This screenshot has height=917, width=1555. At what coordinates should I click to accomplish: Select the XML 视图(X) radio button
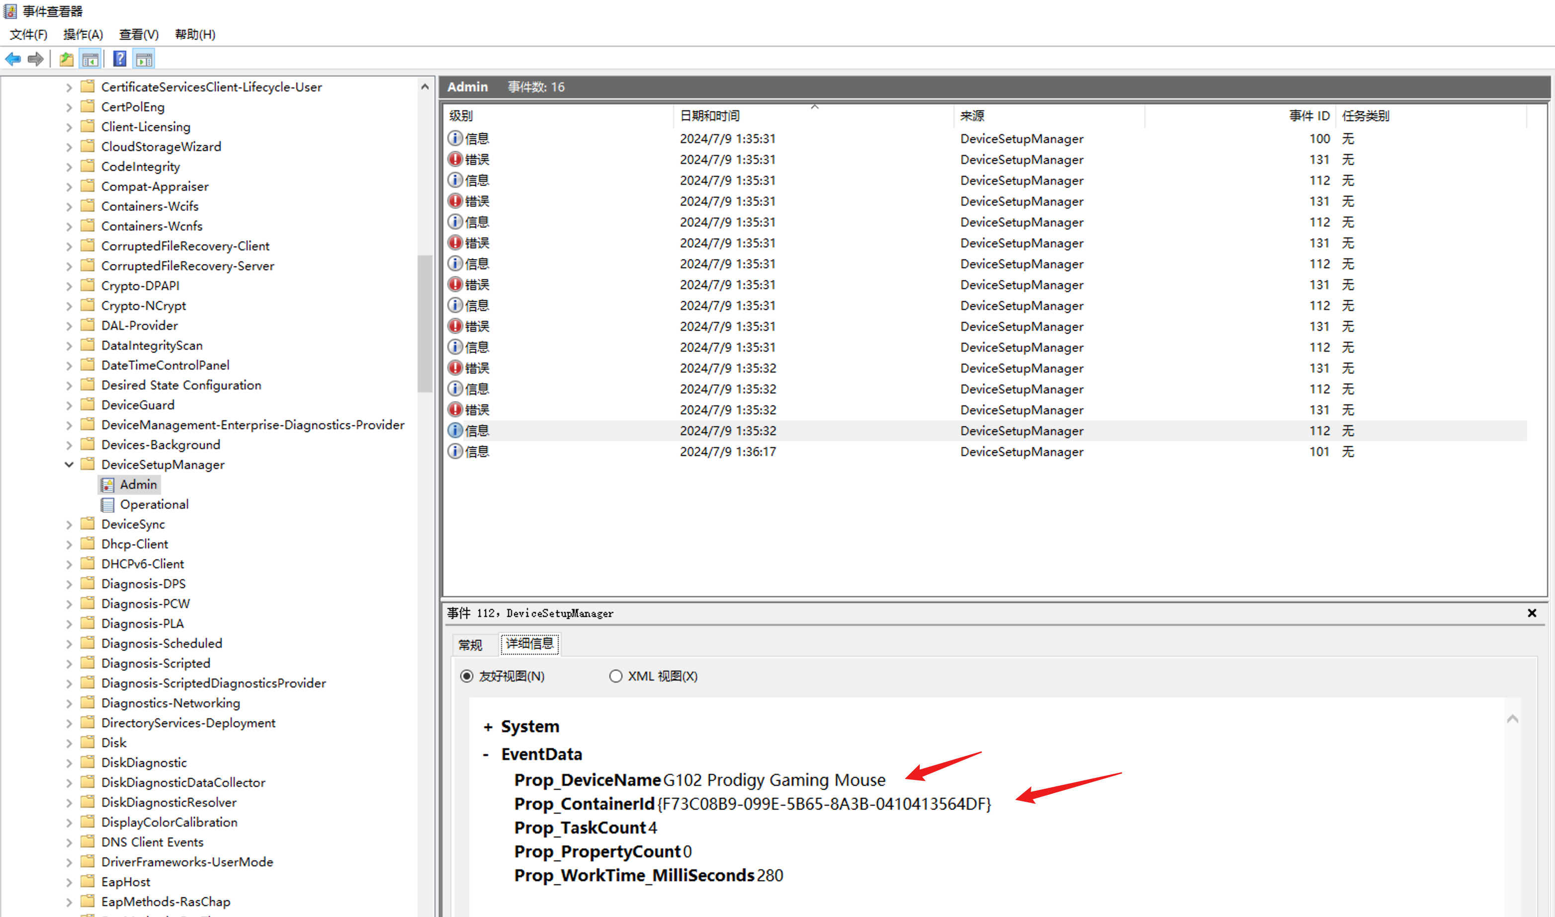click(x=615, y=676)
